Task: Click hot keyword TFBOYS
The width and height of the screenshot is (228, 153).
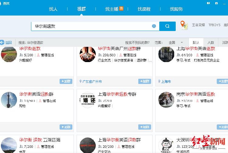Action: pos(214,25)
